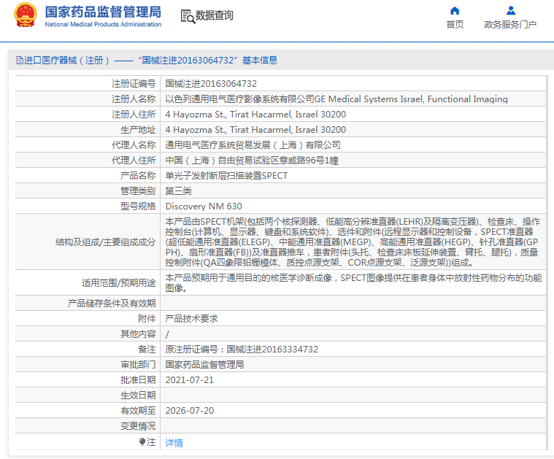Go to 首页 home link
Image resolution: width=554 pixels, height=459 pixels.
coord(455,24)
